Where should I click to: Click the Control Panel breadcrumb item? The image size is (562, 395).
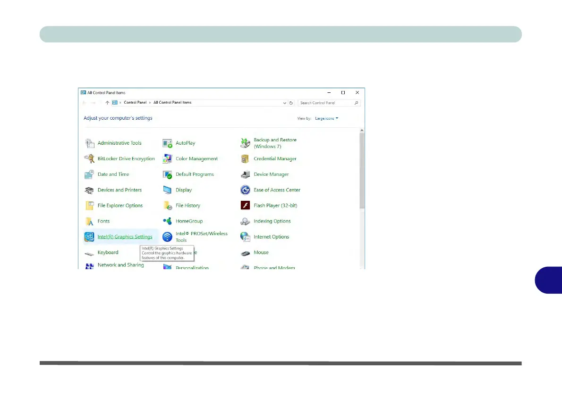click(136, 103)
